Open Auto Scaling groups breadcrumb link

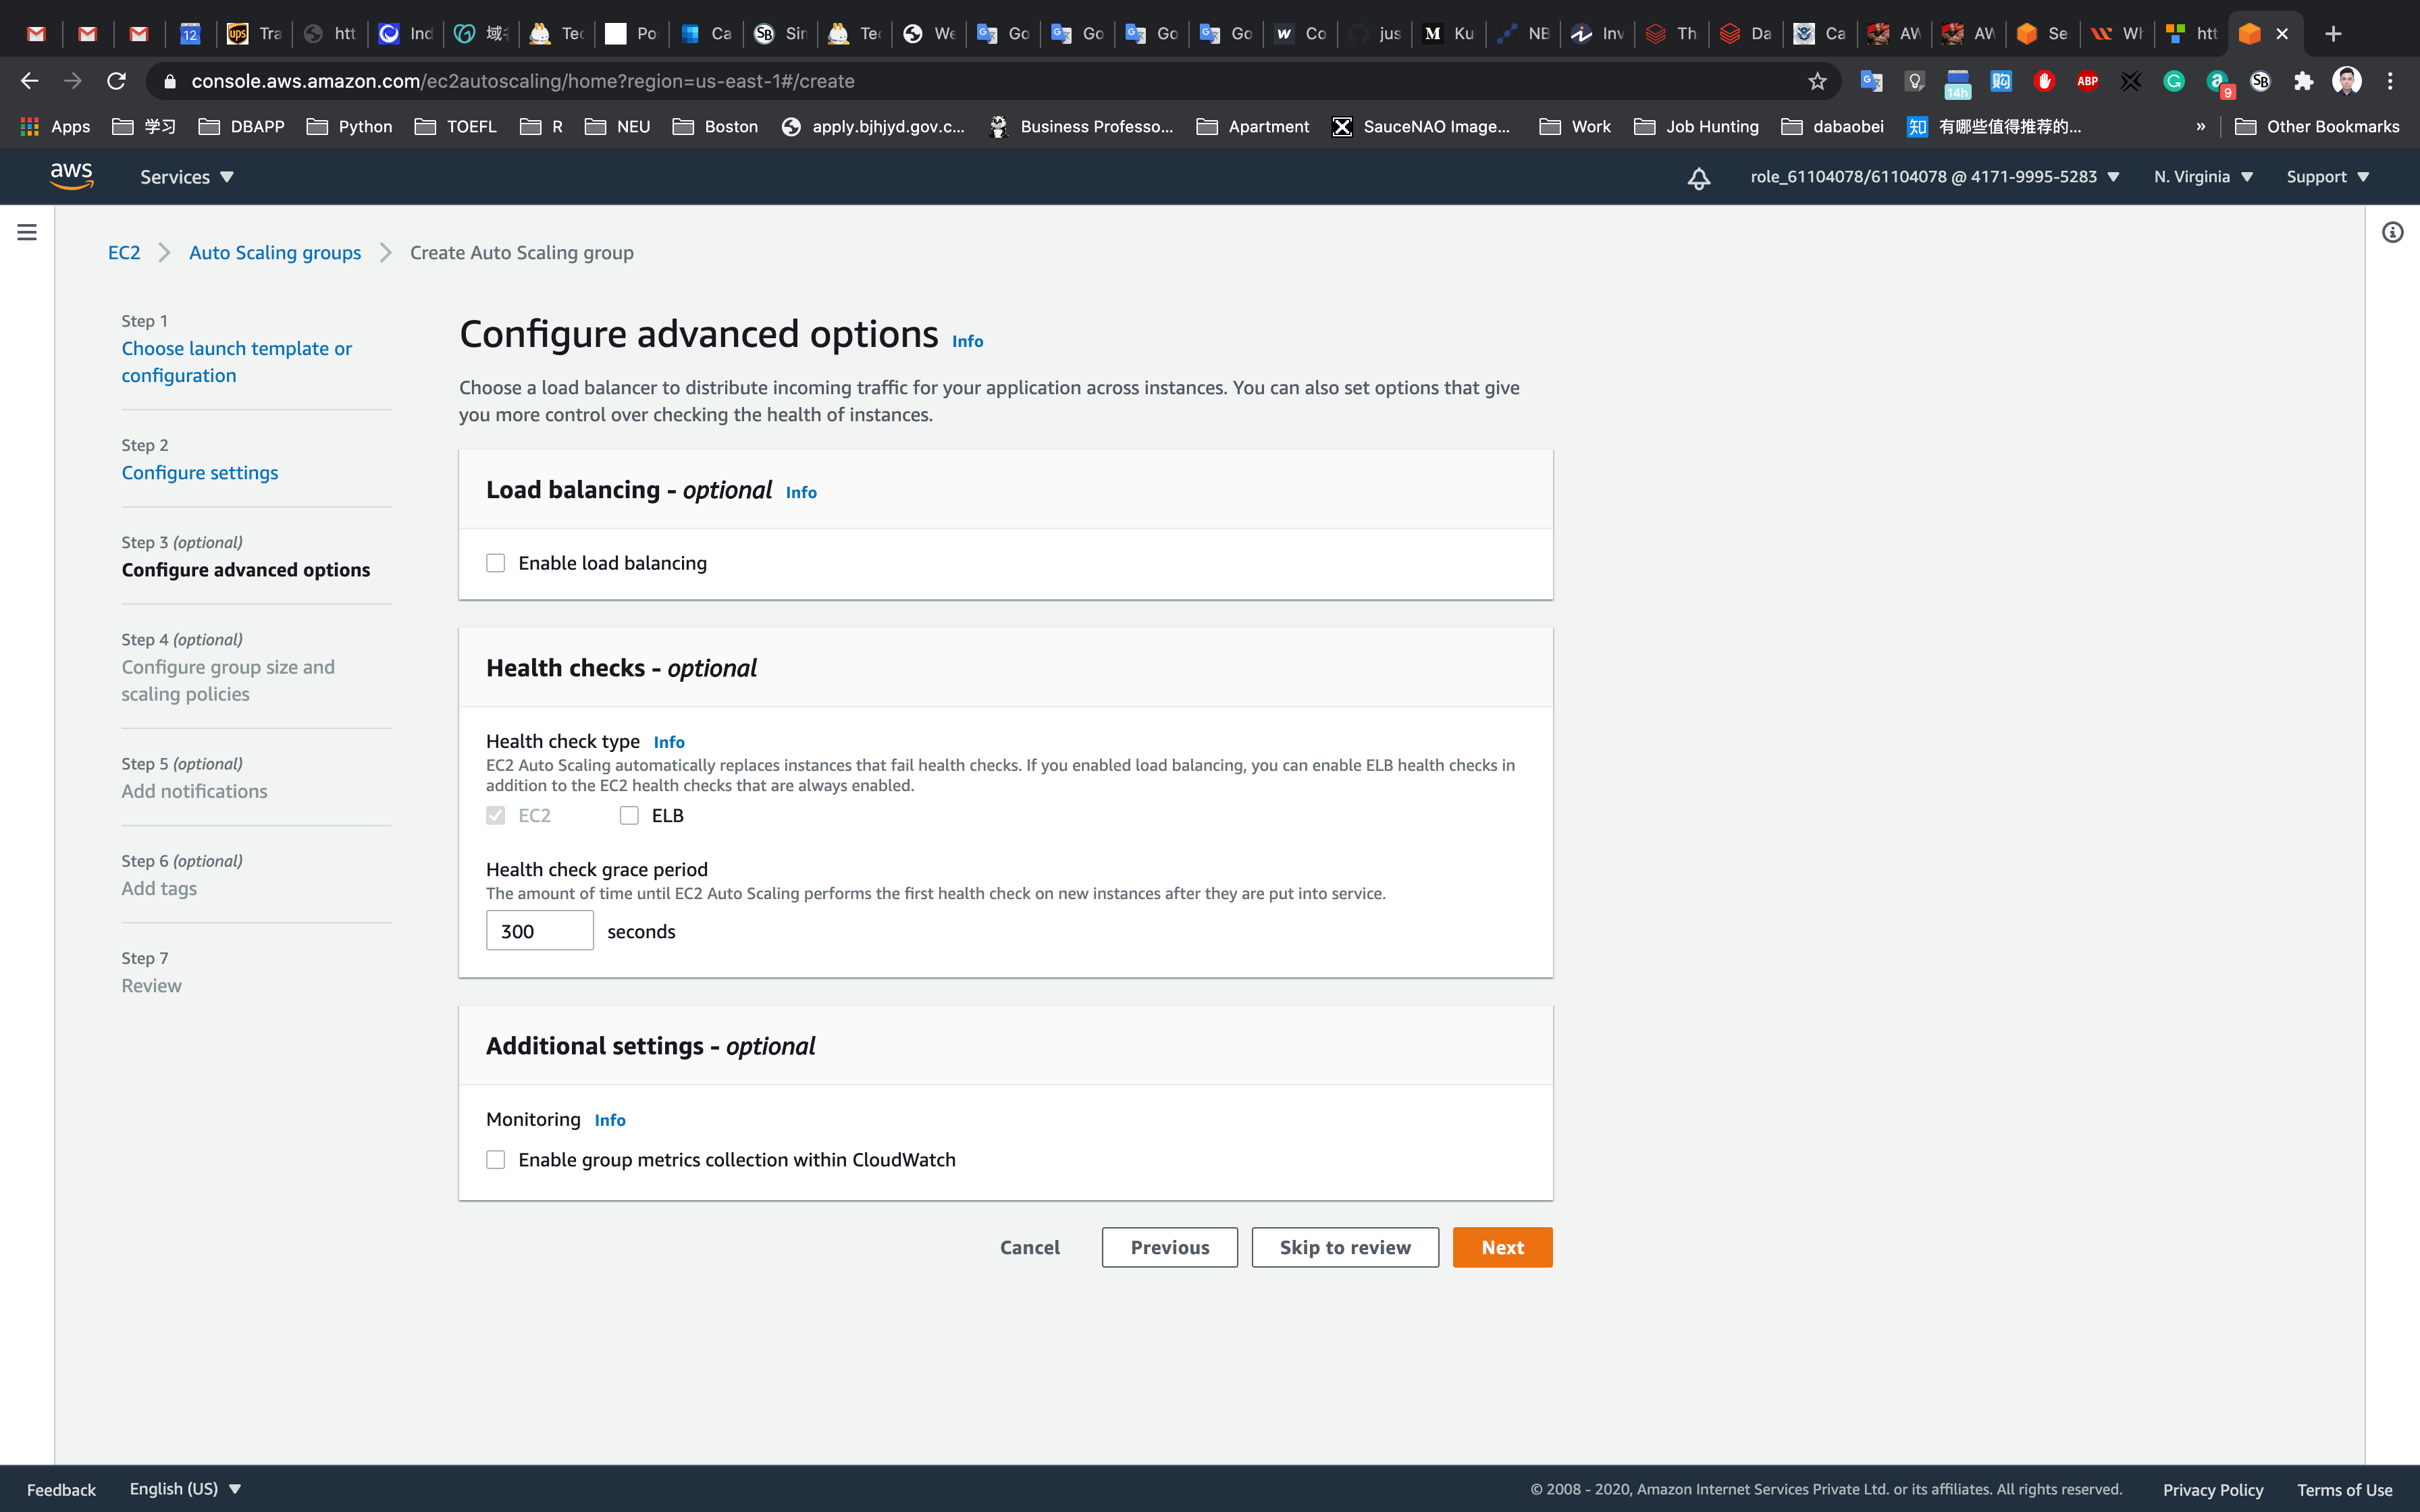pyautogui.click(x=275, y=253)
